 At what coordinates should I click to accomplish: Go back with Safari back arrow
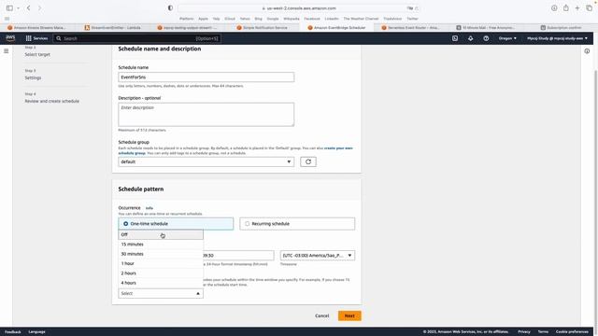point(29,8)
